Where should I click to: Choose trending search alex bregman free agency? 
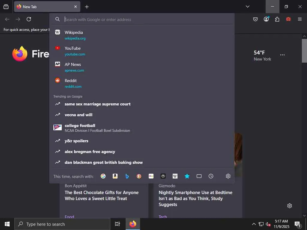coord(142,152)
